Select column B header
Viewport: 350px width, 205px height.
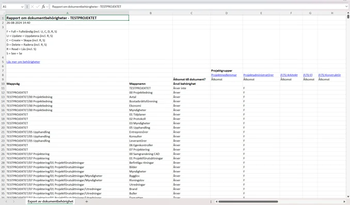click(150, 13)
